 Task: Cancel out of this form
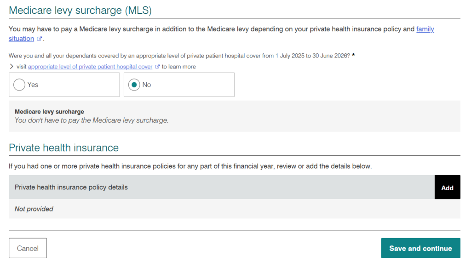[28, 248]
